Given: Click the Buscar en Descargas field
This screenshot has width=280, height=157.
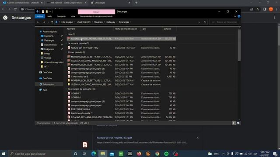Looking at the screenshot, I should point(224,22).
